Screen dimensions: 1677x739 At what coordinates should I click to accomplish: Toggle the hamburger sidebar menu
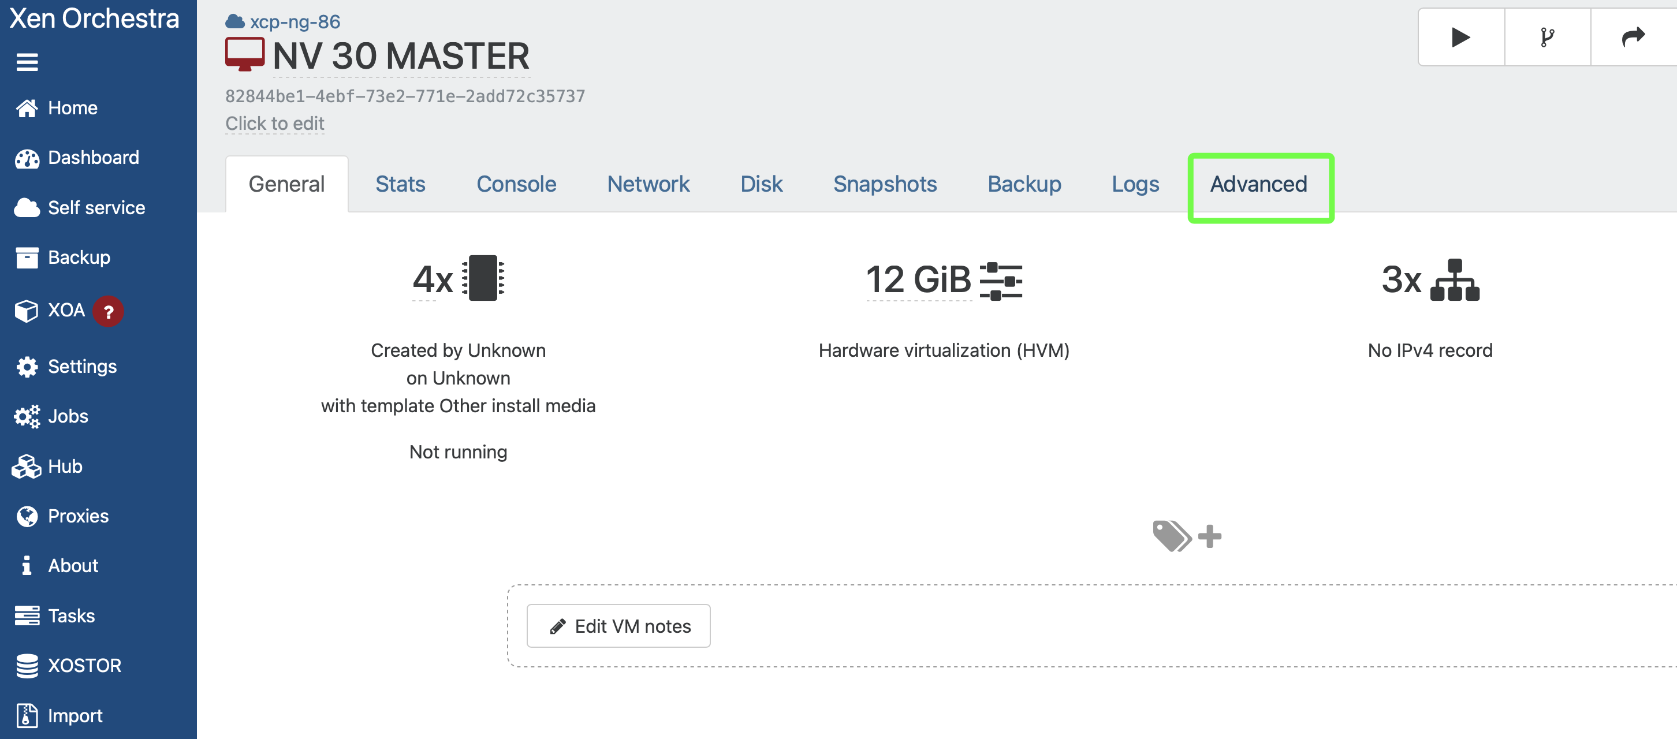[x=27, y=62]
